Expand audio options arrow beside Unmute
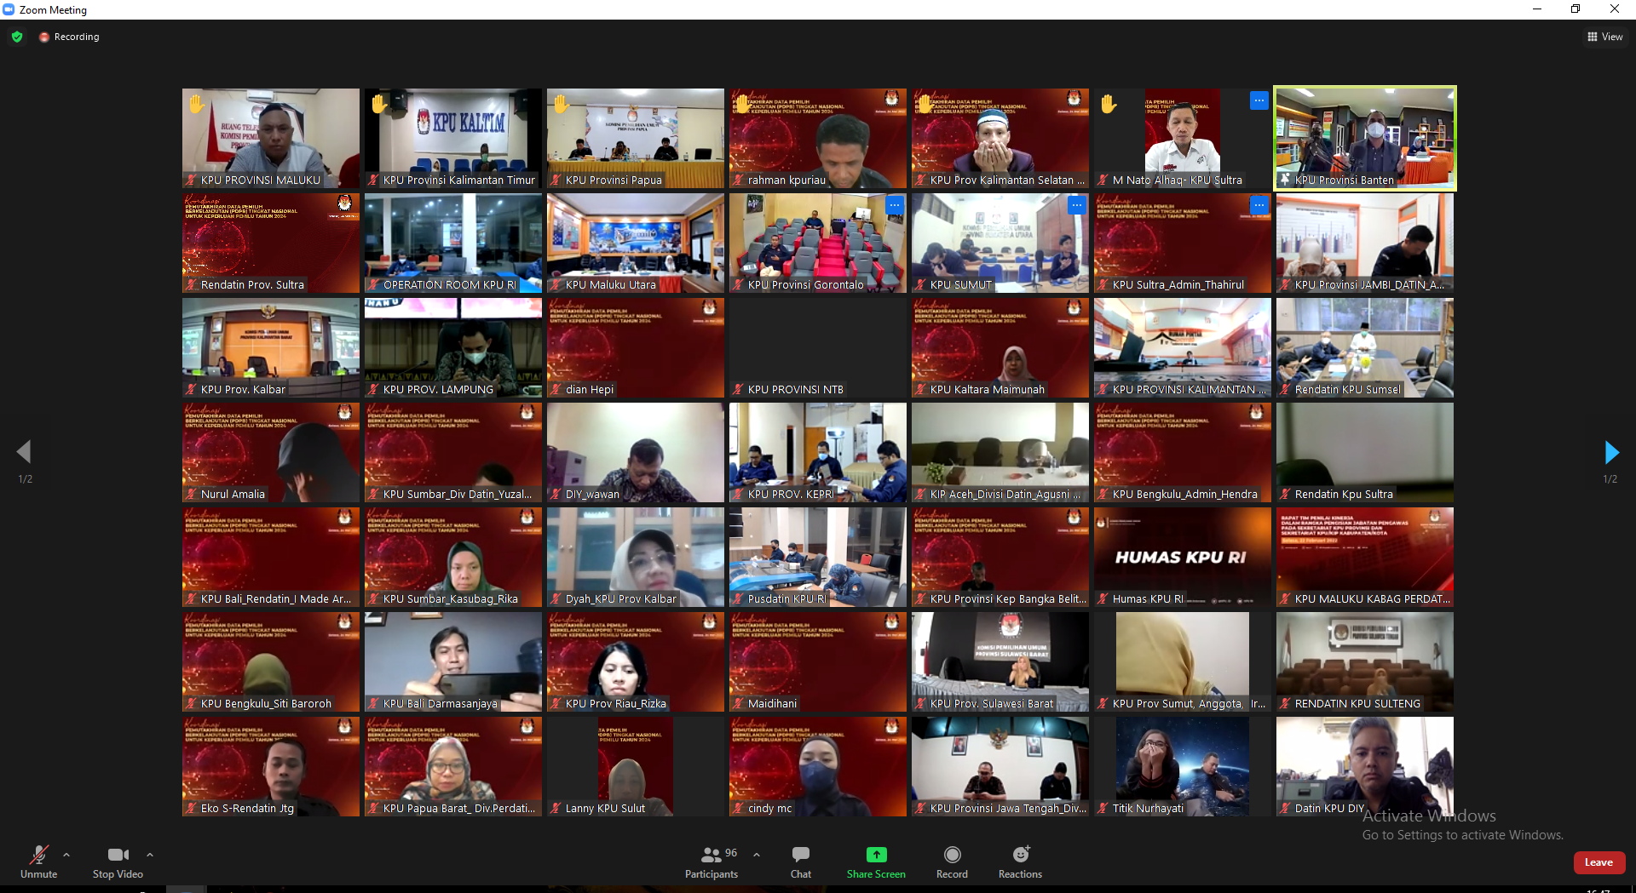This screenshot has width=1636, height=893. 66,855
